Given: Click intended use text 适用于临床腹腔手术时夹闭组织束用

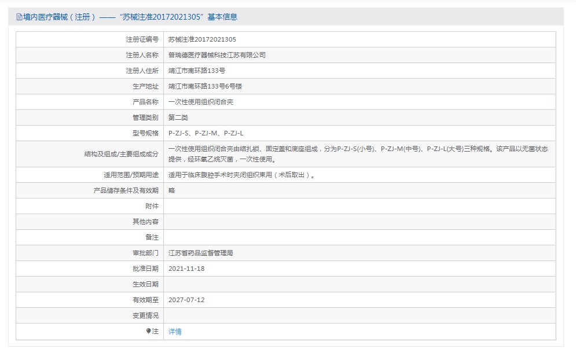Looking at the screenshot, I should click(x=241, y=175).
